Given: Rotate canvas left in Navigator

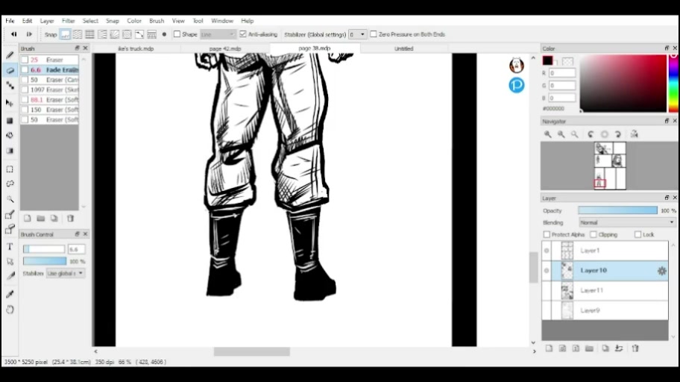Looking at the screenshot, I should click(x=591, y=134).
